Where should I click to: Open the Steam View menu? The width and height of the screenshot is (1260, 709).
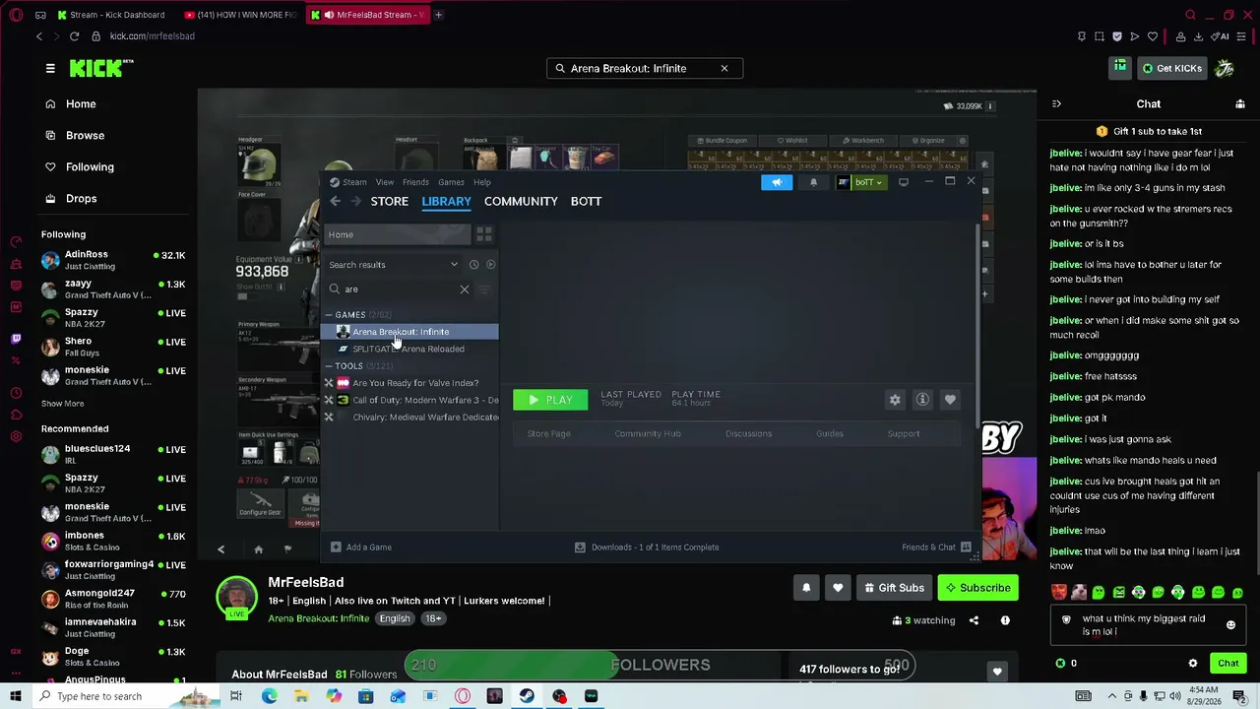pyautogui.click(x=385, y=182)
